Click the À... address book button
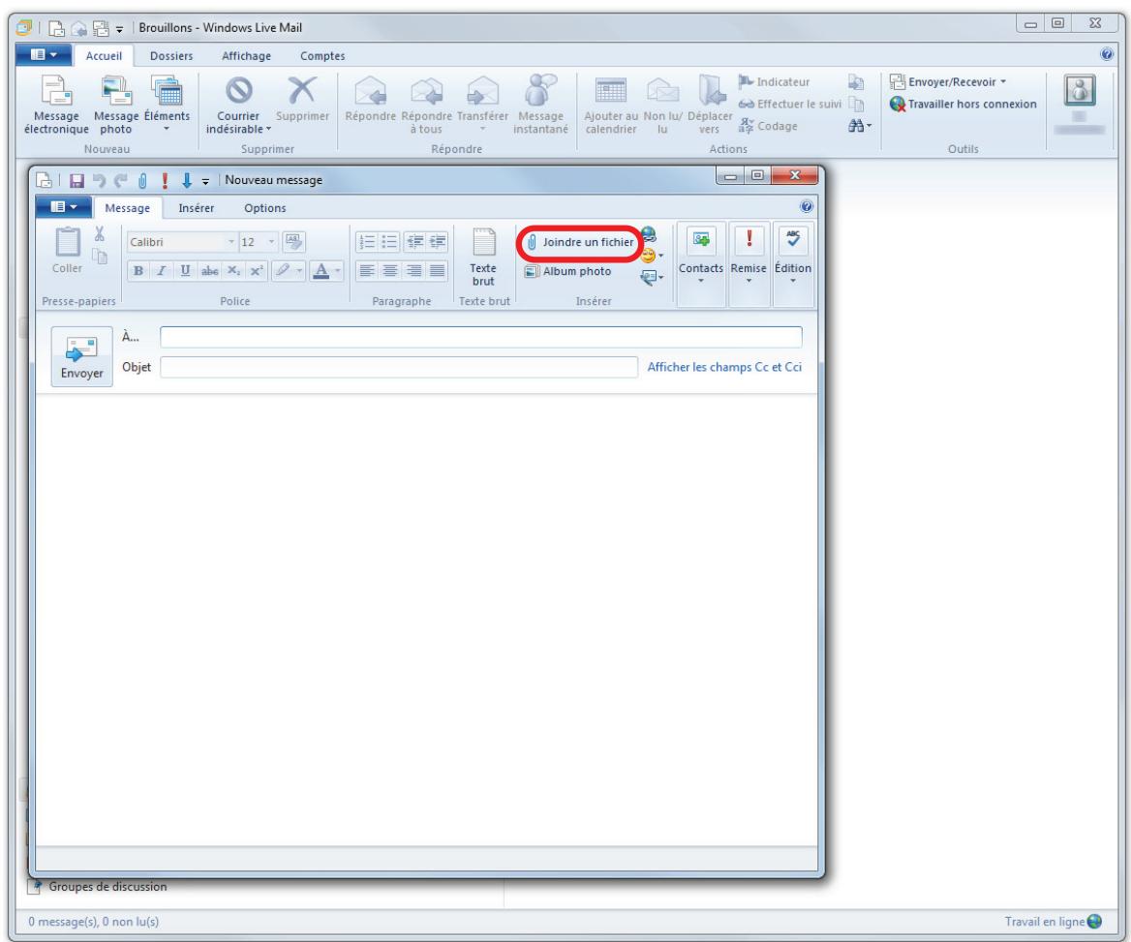Image resolution: width=1131 pixels, height=942 pixels. pos(131,337)
